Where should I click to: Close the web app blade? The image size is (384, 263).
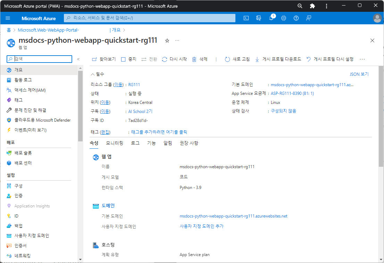tap(372, 40)
